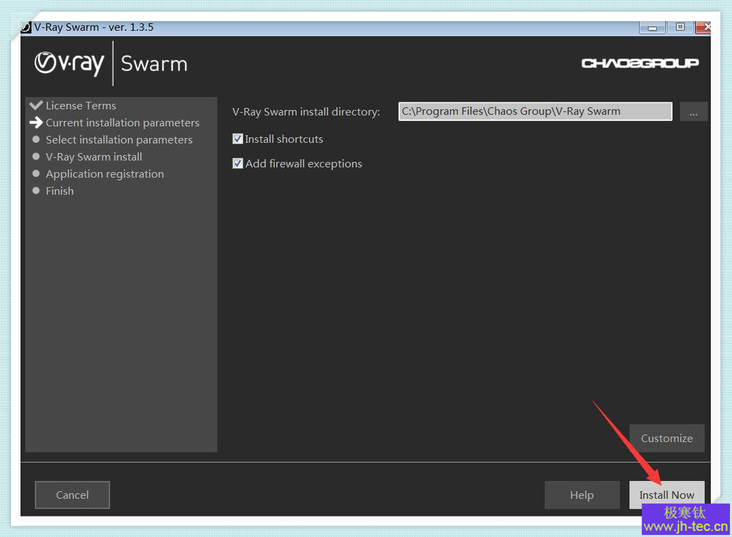Maximize the V-Ray Swarm installer window
The height and width of the screenshot is (537, 732).
pyautogui.click(x=680, y=27)
